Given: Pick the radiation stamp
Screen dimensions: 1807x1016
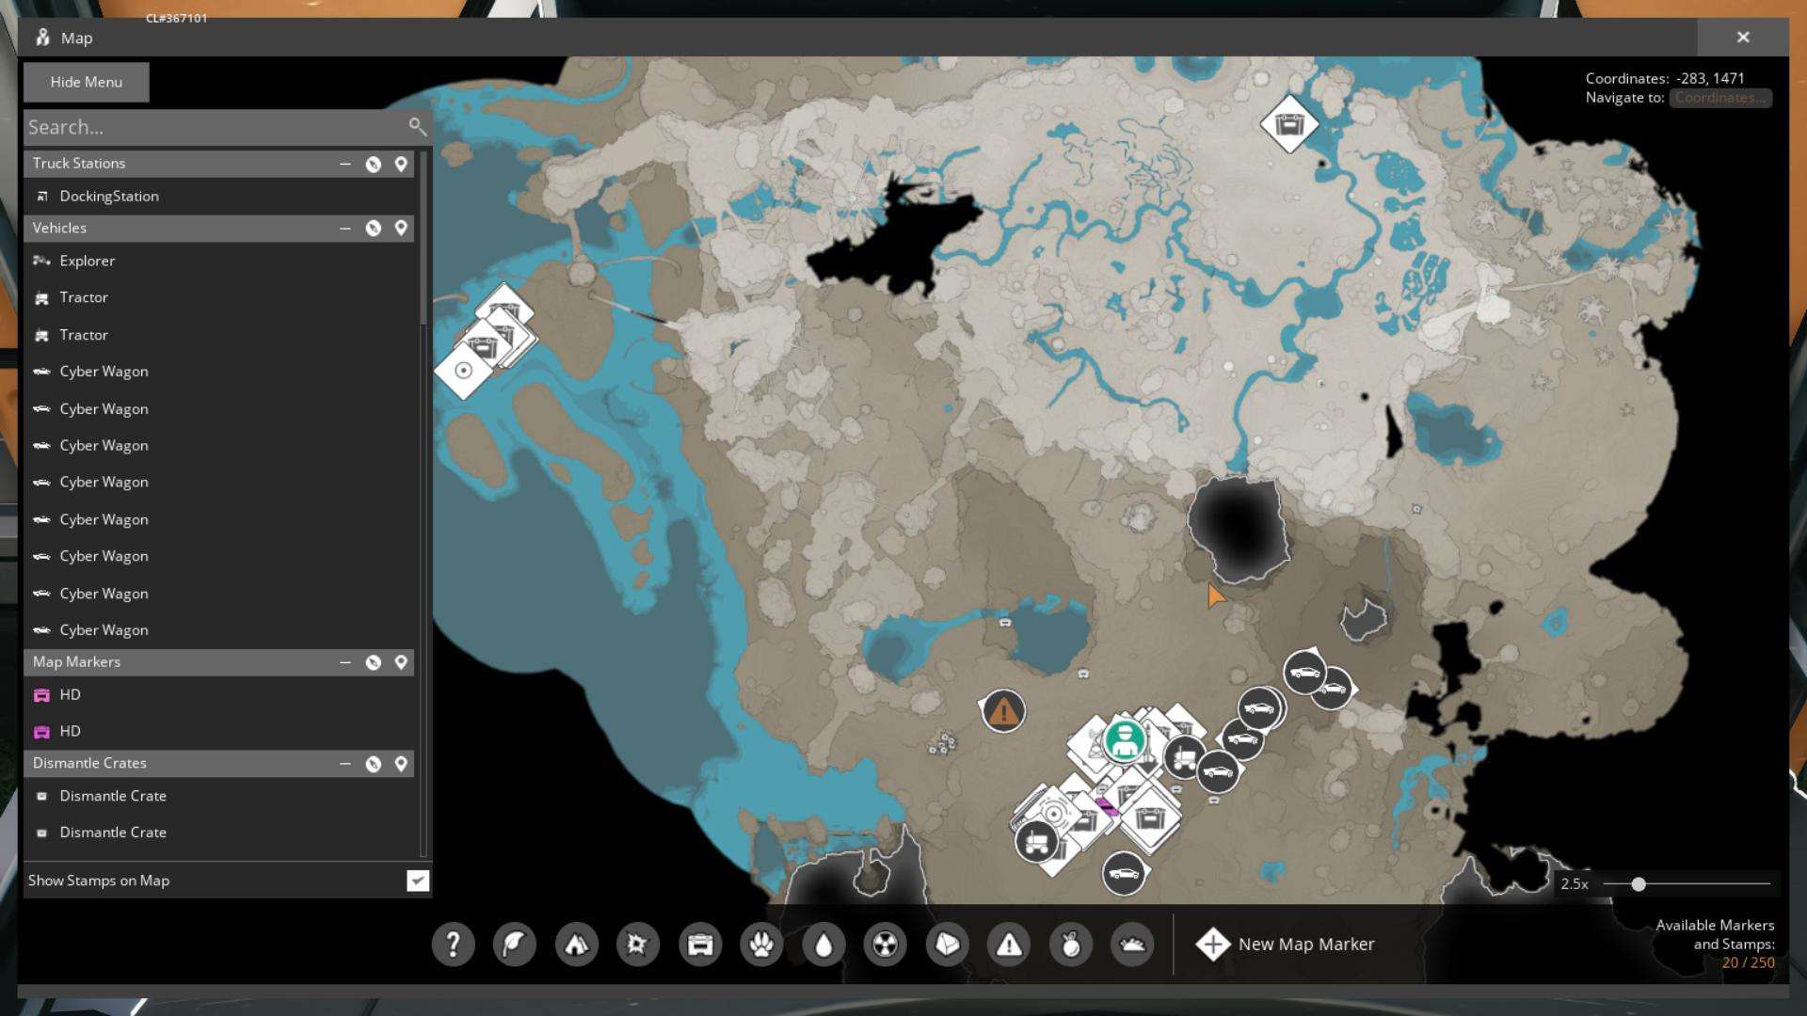Looking at the screenshot, I should pos(885,944).
